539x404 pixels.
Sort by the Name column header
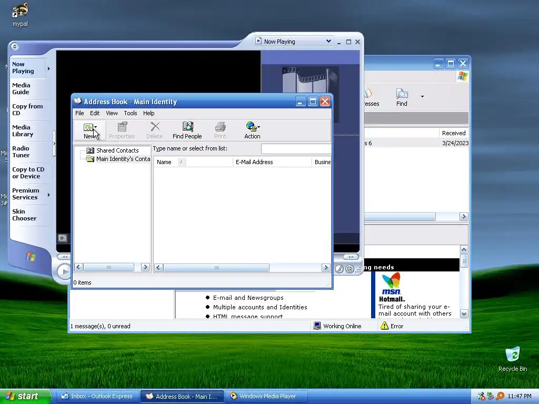[x=193, y=162]
